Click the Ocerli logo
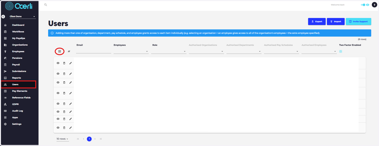Screen dimensions: 379x146 (x=19, y=6)
